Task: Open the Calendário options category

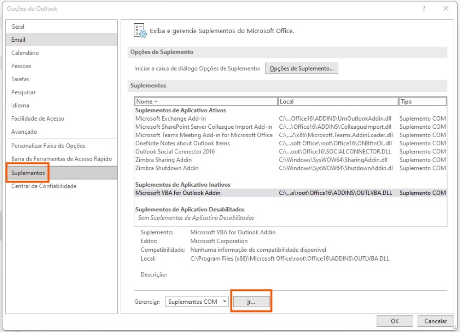Action: click(25, 53)
